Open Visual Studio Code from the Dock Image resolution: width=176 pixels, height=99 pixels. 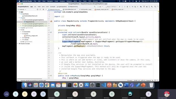point(104,85)
